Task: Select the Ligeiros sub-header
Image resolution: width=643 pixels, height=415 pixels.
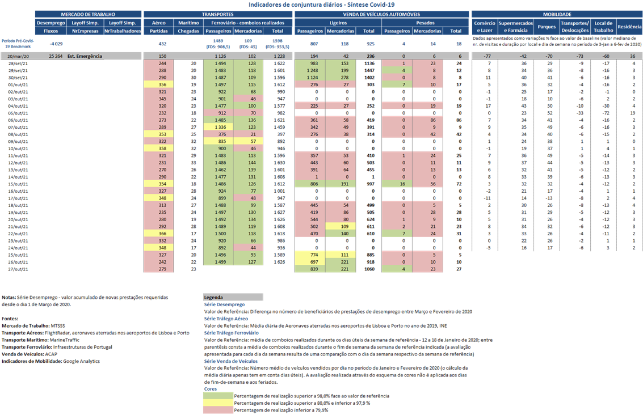Action: point(338,23)
